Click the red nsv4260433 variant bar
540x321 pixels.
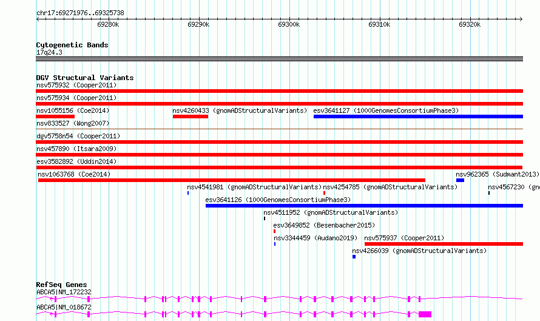click(x=191, y=117)
